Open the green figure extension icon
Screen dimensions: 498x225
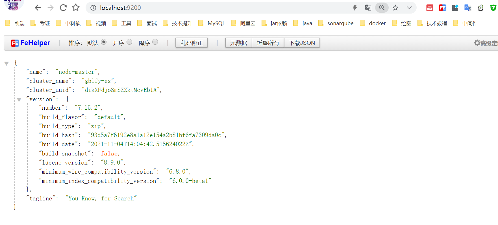pos(480,8)
